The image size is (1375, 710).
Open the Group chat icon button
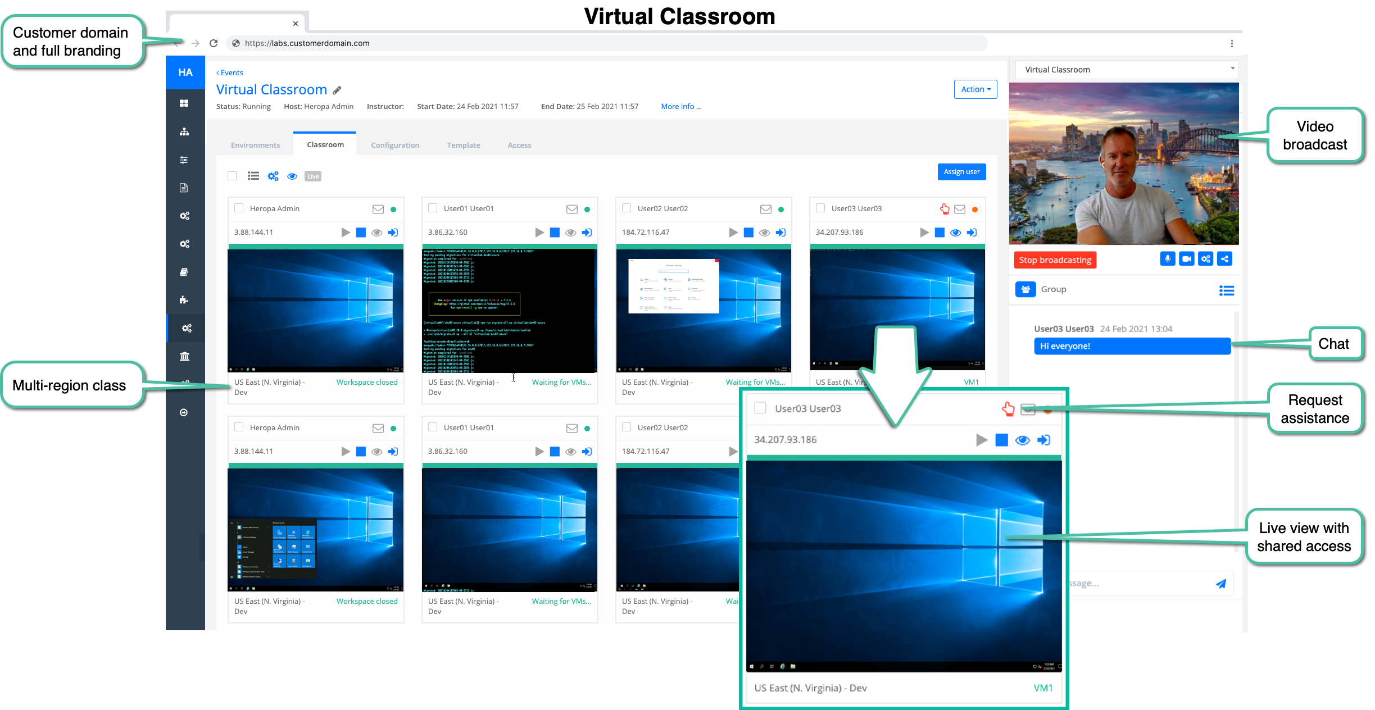(1025, 289)
